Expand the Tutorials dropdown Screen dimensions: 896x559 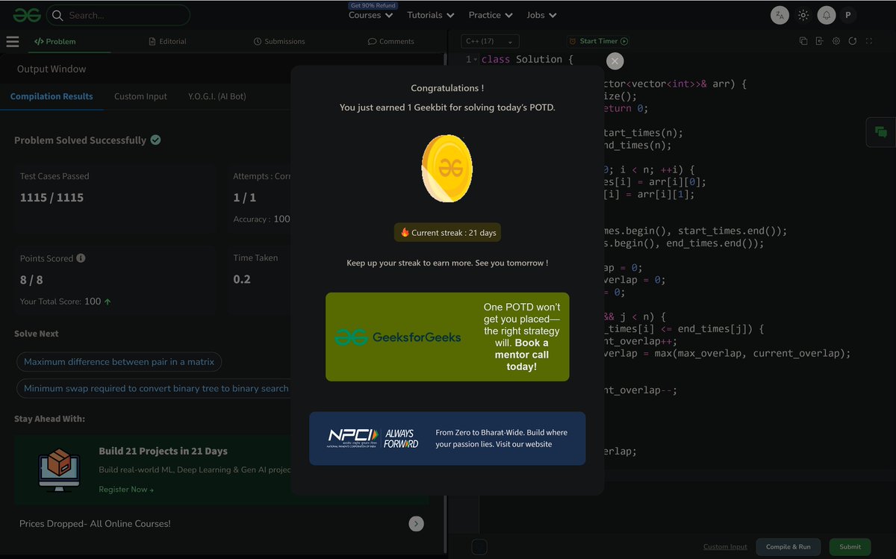(x=431, y=15)
